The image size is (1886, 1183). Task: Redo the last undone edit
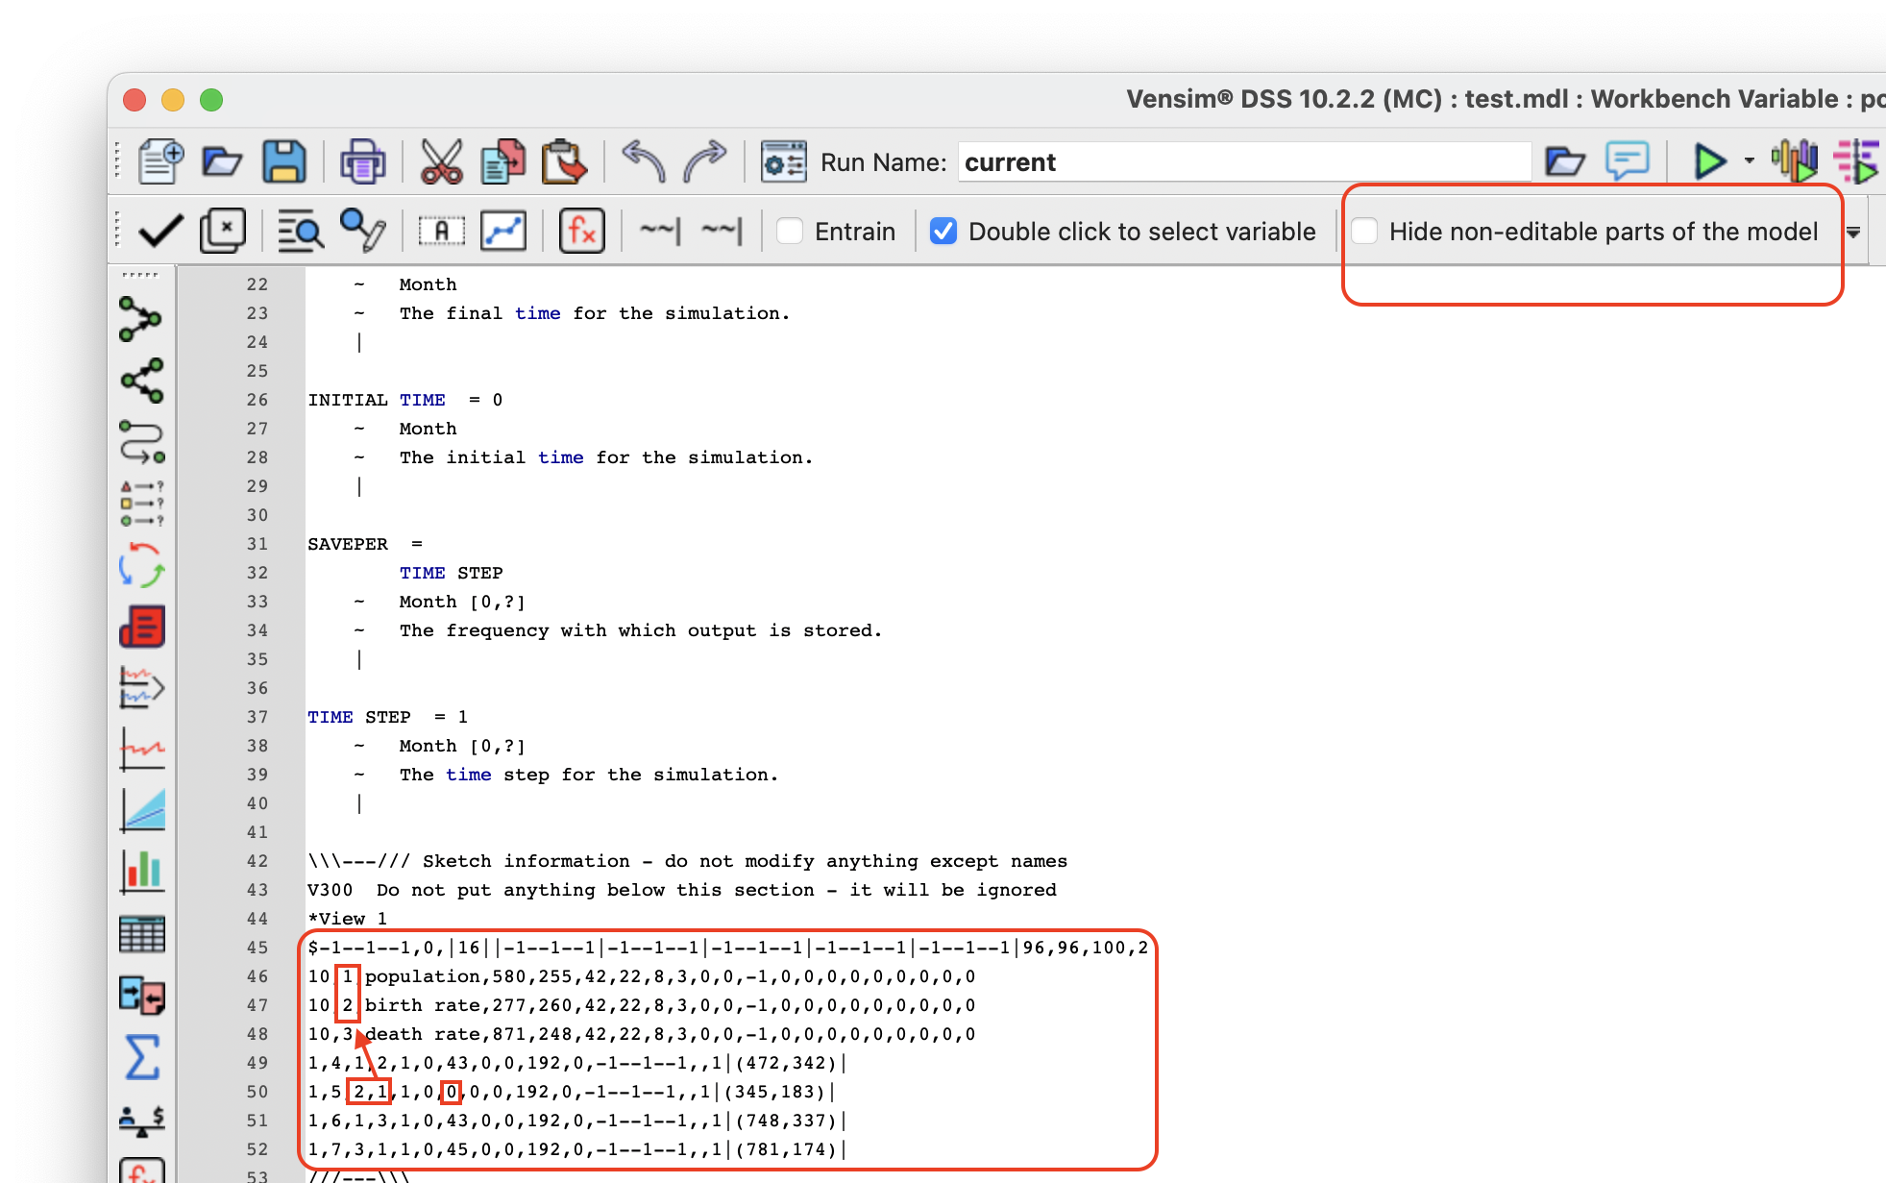coord(704,161)
